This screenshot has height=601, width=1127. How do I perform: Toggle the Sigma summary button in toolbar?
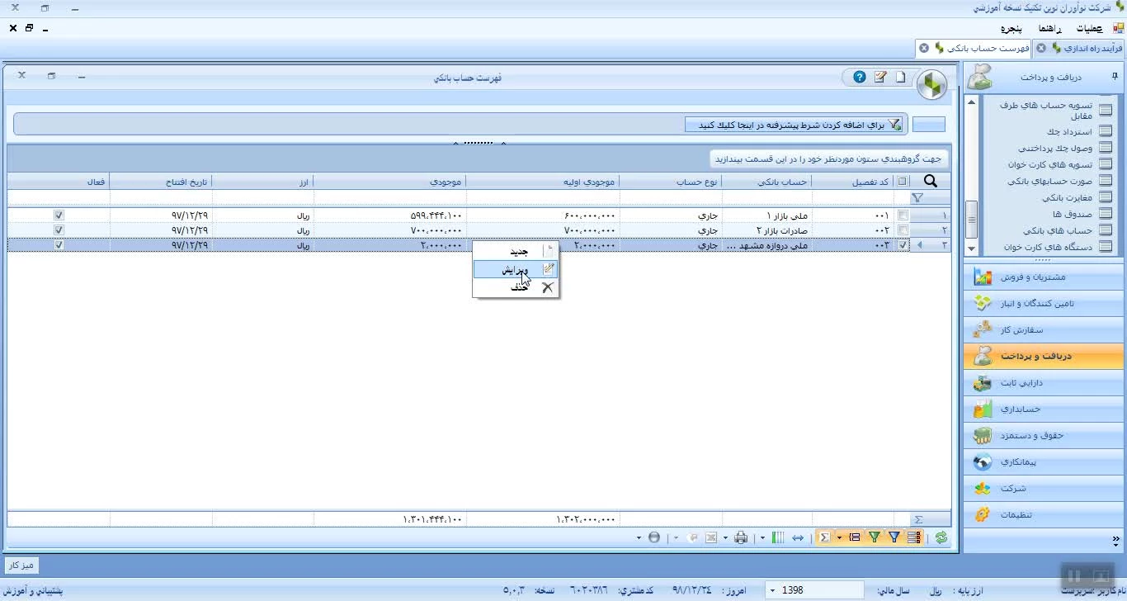824,537
